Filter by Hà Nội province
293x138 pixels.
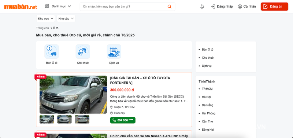click(206, 97)
